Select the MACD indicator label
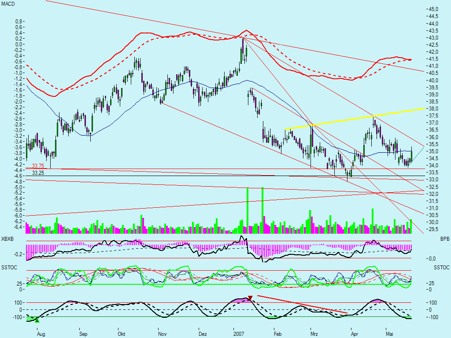The height and width of the screenshot is (338, 451). [8, 4]
